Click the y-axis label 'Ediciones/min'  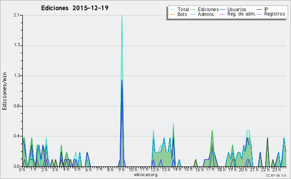pyautogui.click(x=4, y=91)
